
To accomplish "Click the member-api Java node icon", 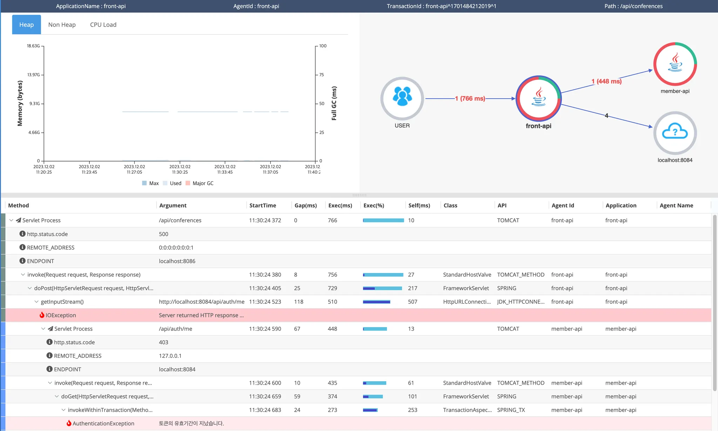I will pos(675,64).
